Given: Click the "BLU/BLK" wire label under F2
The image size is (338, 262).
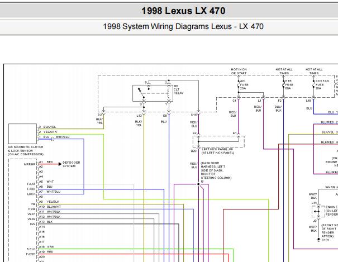Looking at the screenshot, I should (278, 108).
